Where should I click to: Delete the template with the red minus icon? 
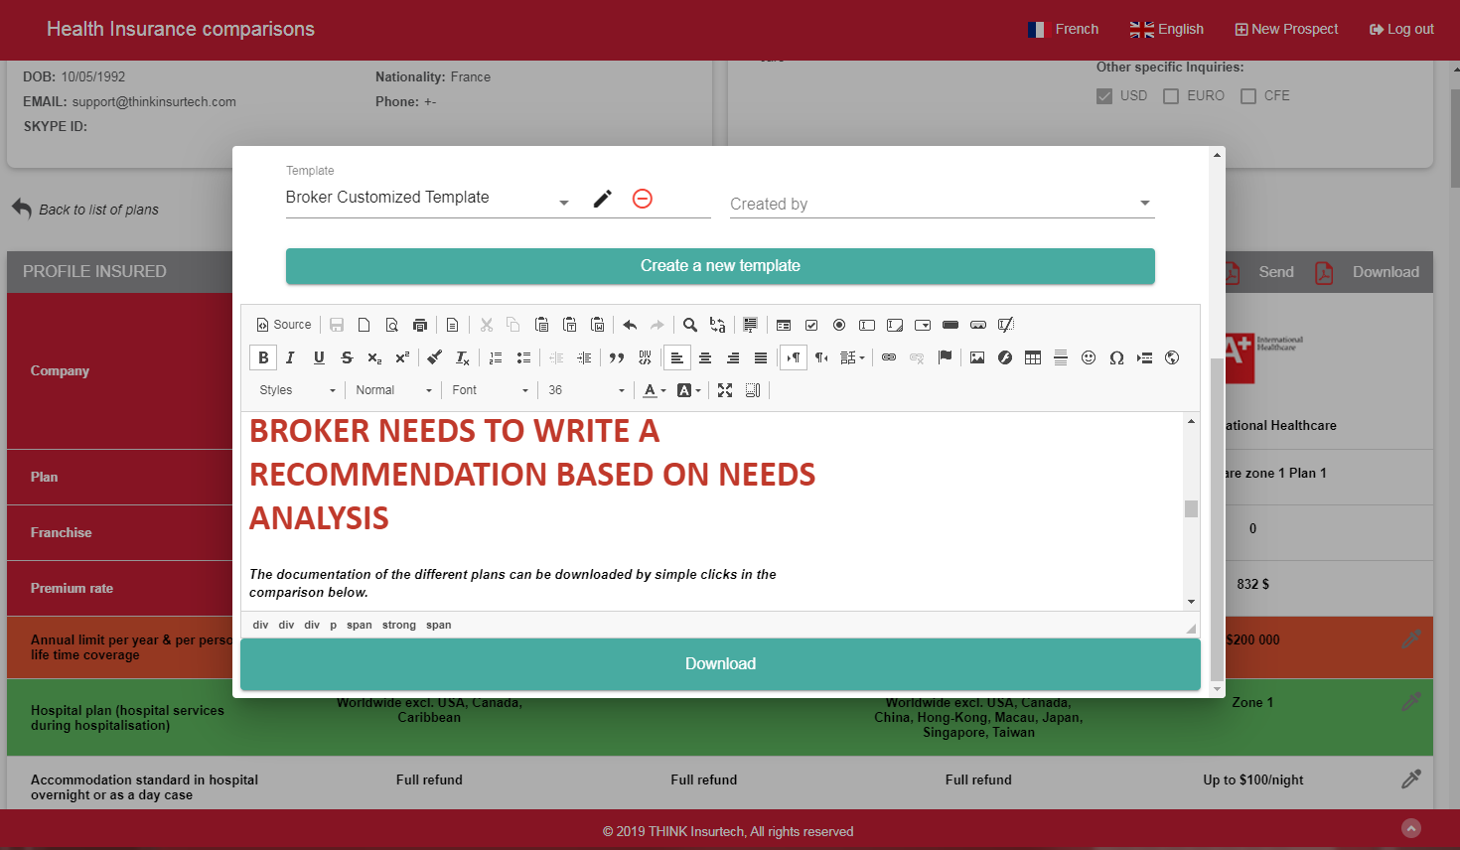pyautogui.click(x=643, y=199)
